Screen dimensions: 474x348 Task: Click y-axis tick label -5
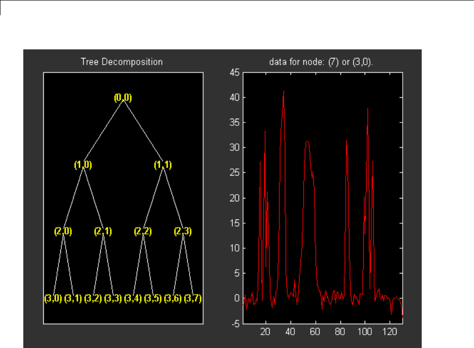[x=235, y=324]
